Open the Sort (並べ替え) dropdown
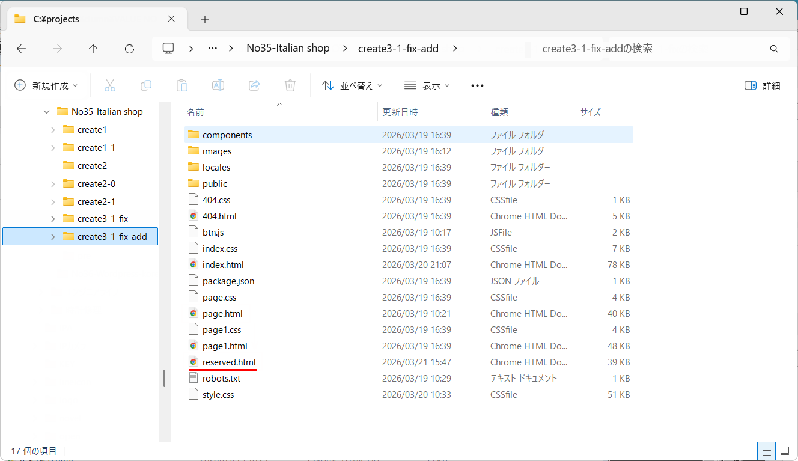Viewport: 798px width, 461px height. pyautogui.click(x=352, y=85)
